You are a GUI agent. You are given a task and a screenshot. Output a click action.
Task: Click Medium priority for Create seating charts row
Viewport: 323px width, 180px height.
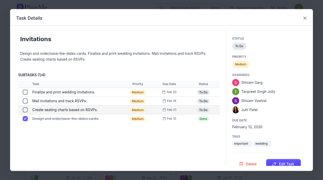pos(138,110)
